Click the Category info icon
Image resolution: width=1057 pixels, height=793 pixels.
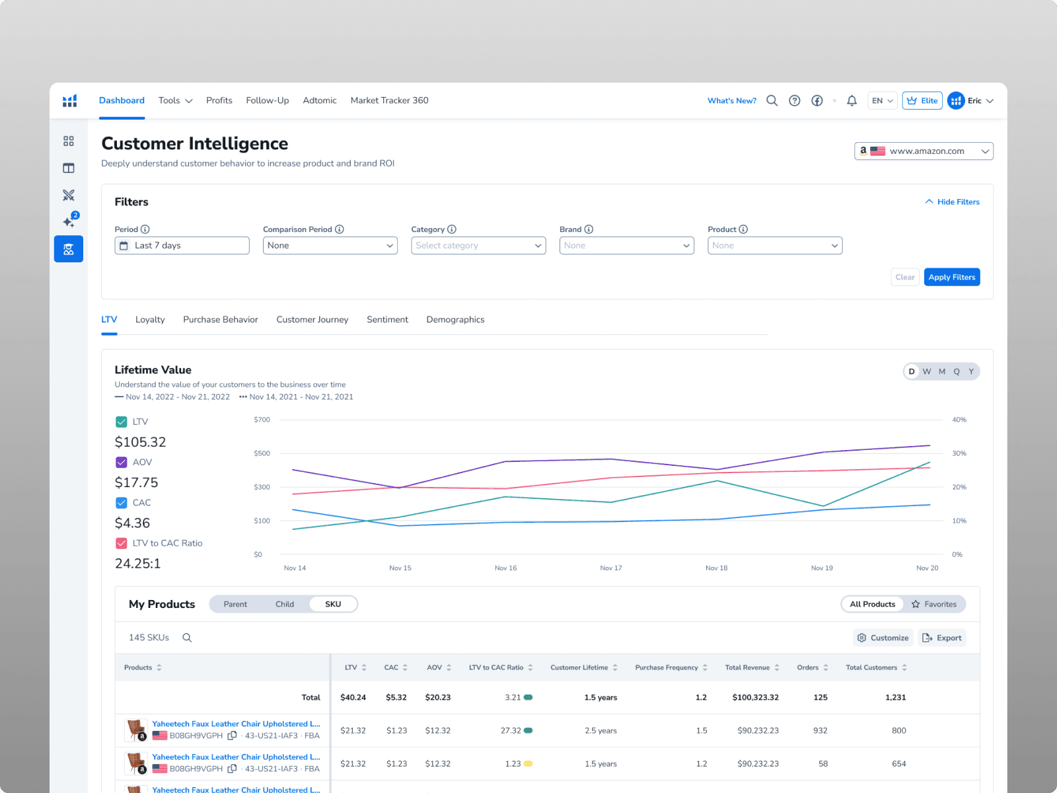pos(452,229)
